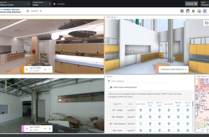
Task: Click the Filter by Name field
Action: (x=141, y=81)
